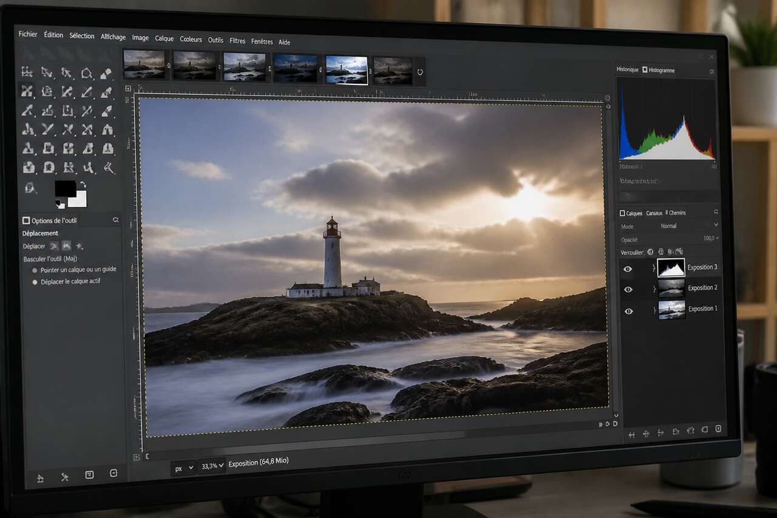
Task: Click the lone magnifier tool below the toolbox grid
Action: click(x=30, y=188)
